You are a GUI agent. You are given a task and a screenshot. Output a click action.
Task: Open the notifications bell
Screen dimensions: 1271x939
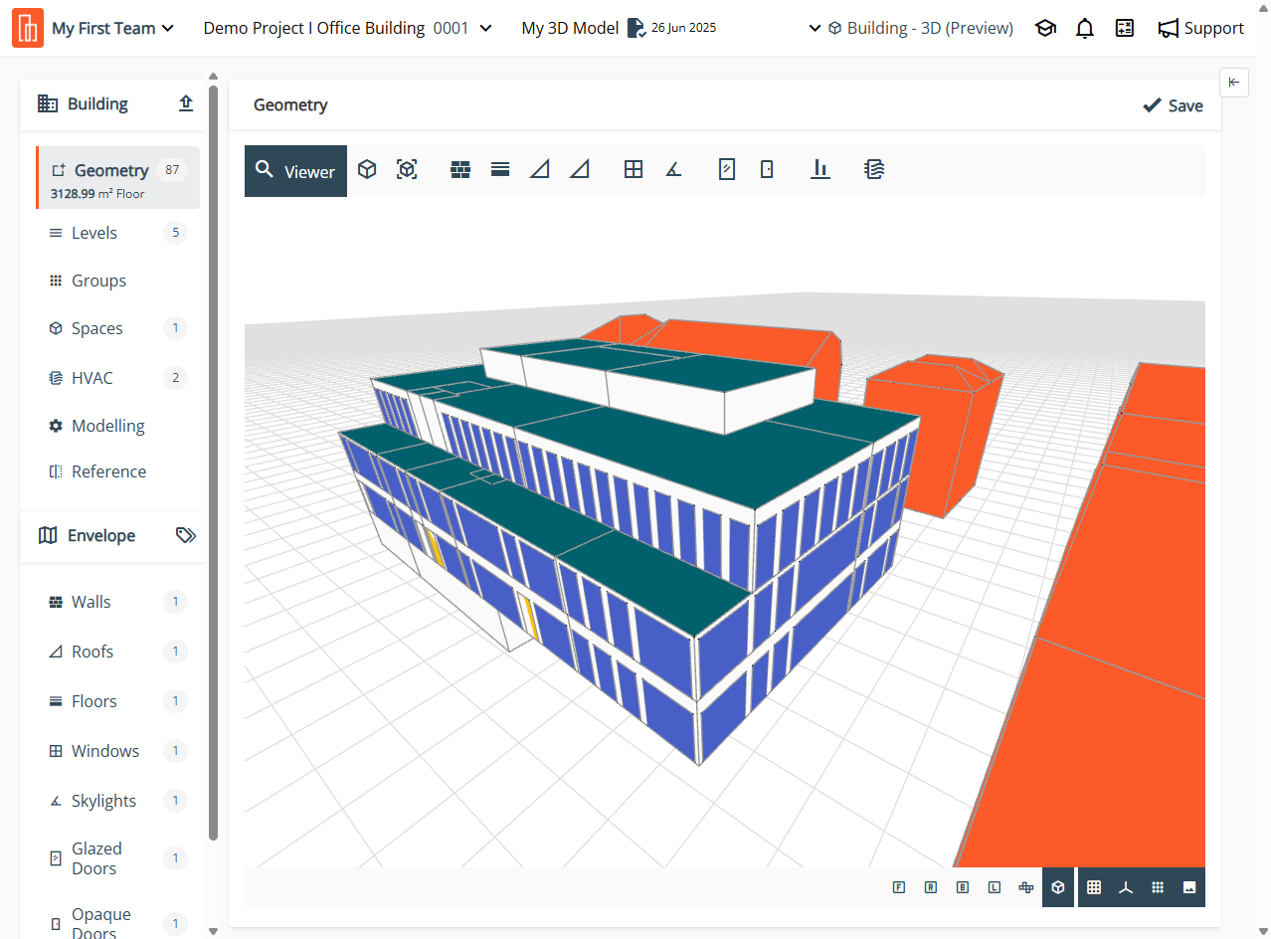click(x=1085, y=28)
